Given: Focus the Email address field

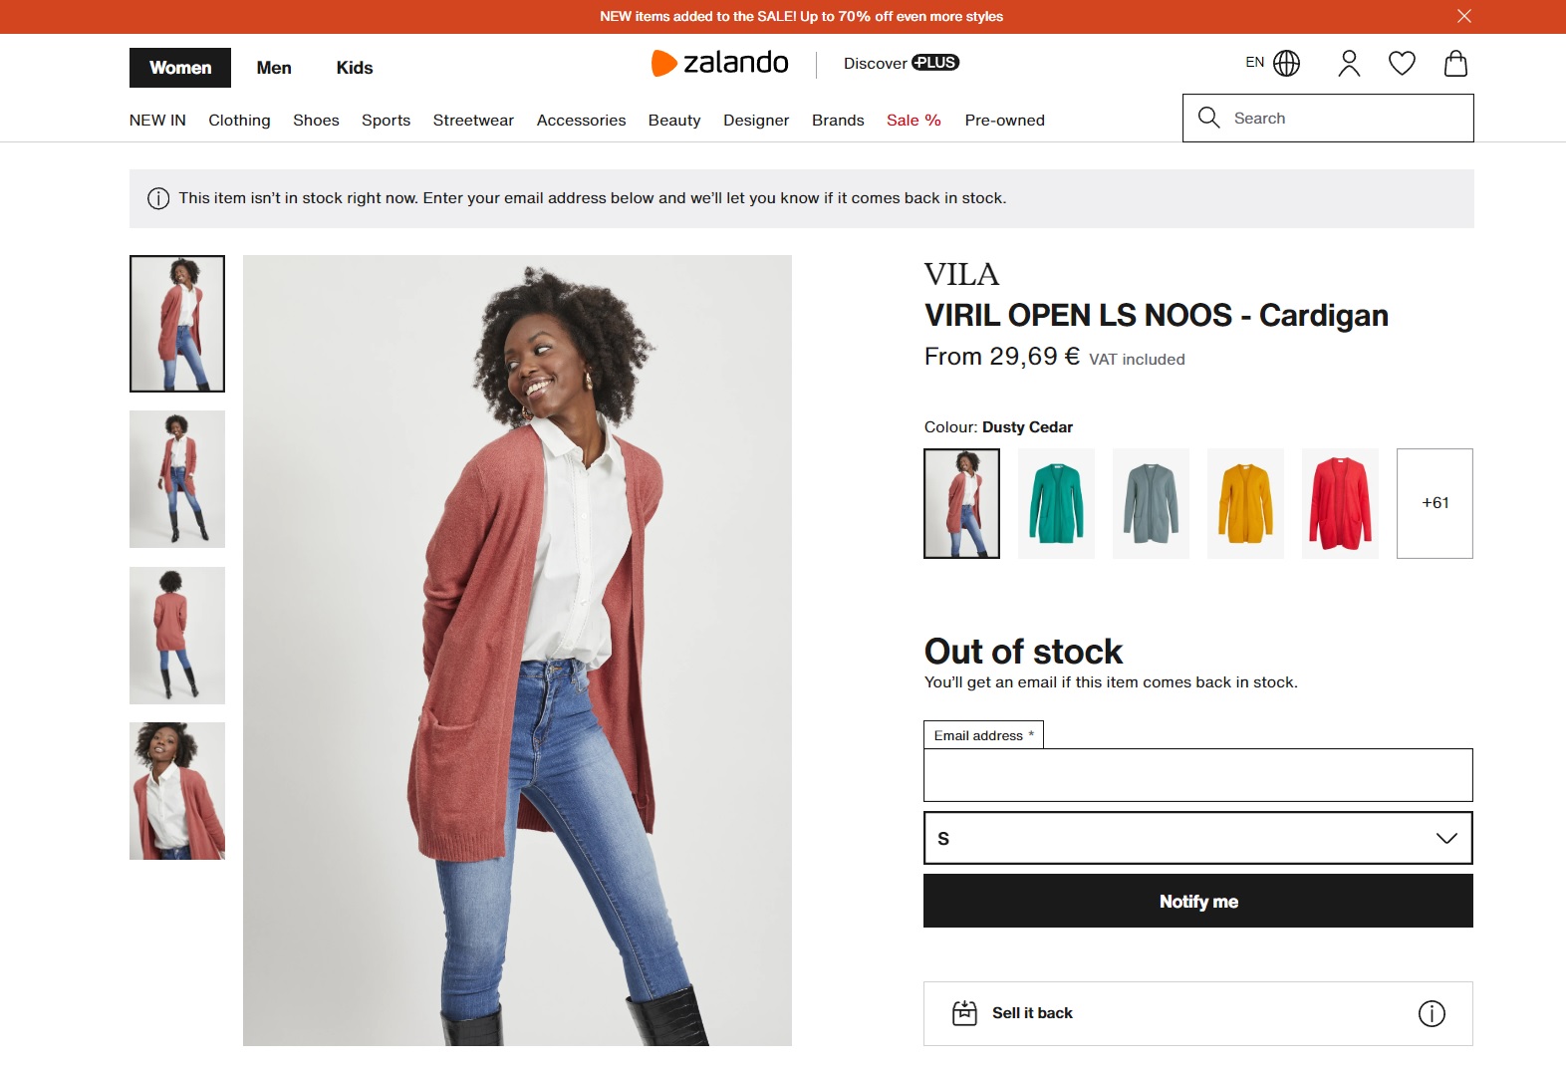Looking at the screenshot, I should [x=1197, y=775].
